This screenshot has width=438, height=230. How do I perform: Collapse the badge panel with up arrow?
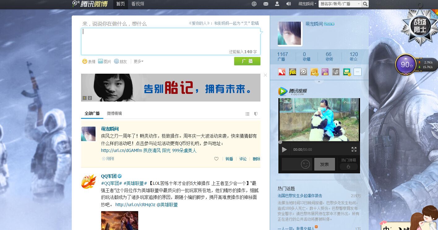pyautogui.click(x=319, y=82)
